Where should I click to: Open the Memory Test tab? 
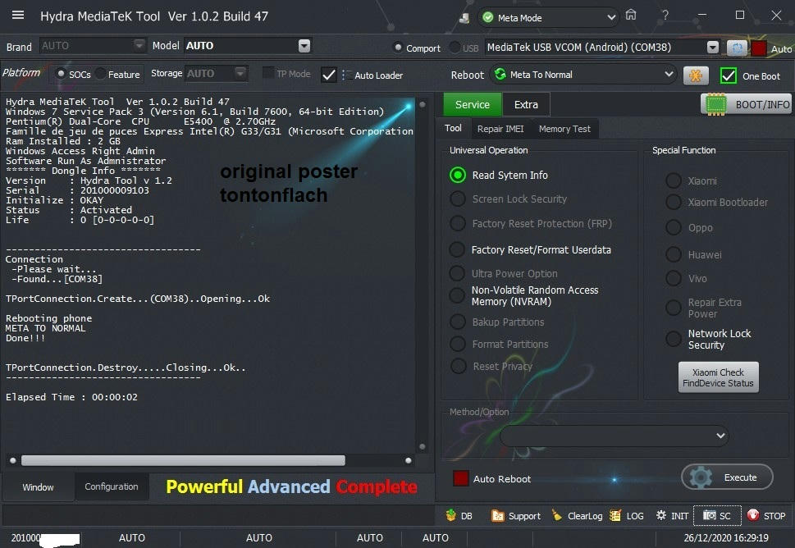[564, 130]
